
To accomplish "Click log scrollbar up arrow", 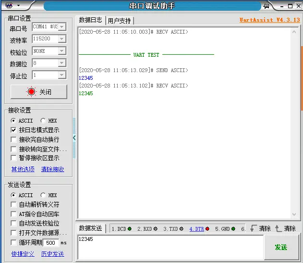I will point(294,32).
